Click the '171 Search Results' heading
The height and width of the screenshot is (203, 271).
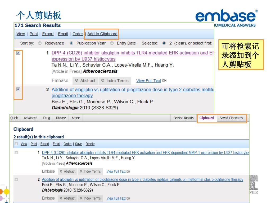tap(38, 25)
